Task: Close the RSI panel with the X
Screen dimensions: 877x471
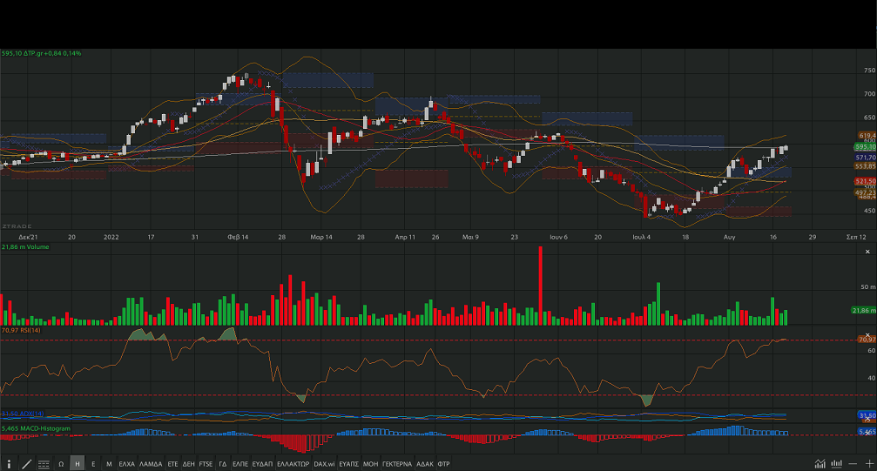Action: coord(868,335)
